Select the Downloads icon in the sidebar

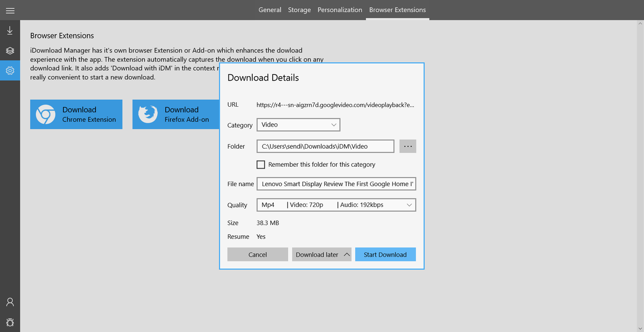click(10, 31)
